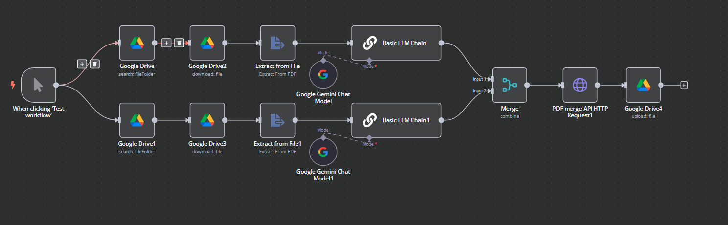Add node on trigger to Google Drive connection

(82, 64)
